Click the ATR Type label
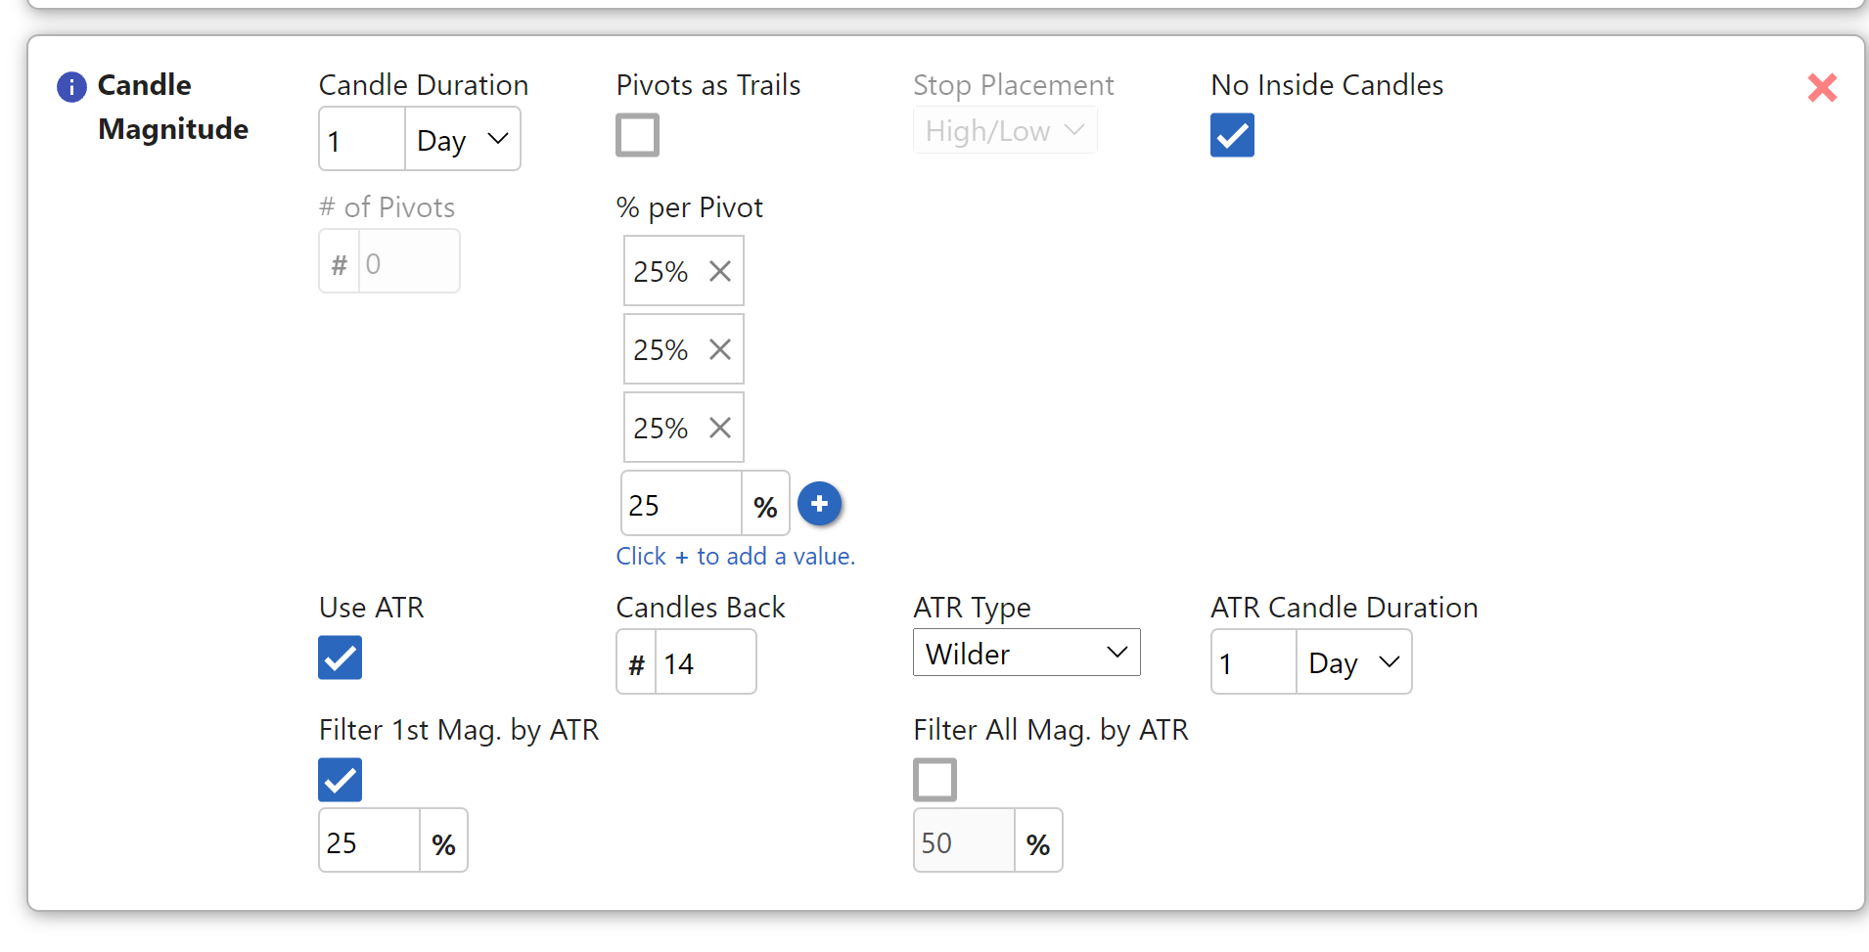The height and width of the screenshot is (952, 1869). (x=973, y=608)
